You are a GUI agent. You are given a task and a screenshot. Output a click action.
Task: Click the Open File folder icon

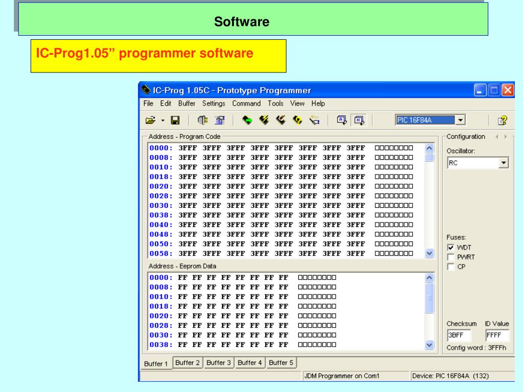click(151, 120)
